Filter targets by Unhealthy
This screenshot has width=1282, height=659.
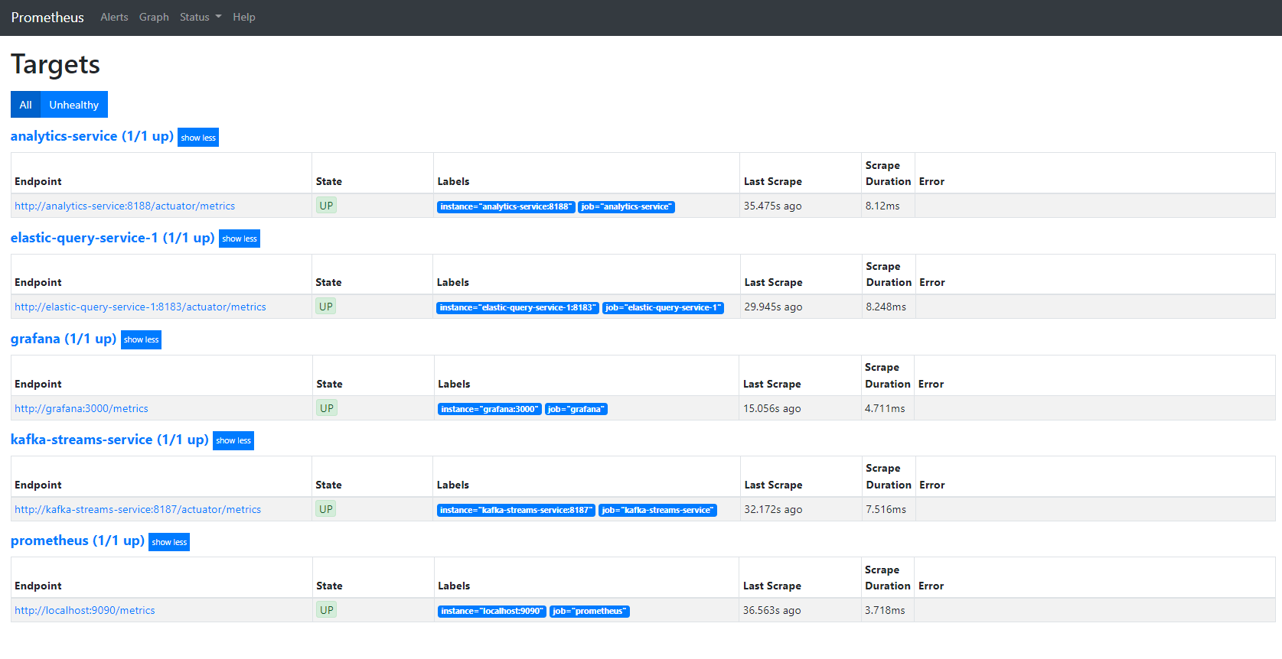pyautogui.click(x=73, y=105)
